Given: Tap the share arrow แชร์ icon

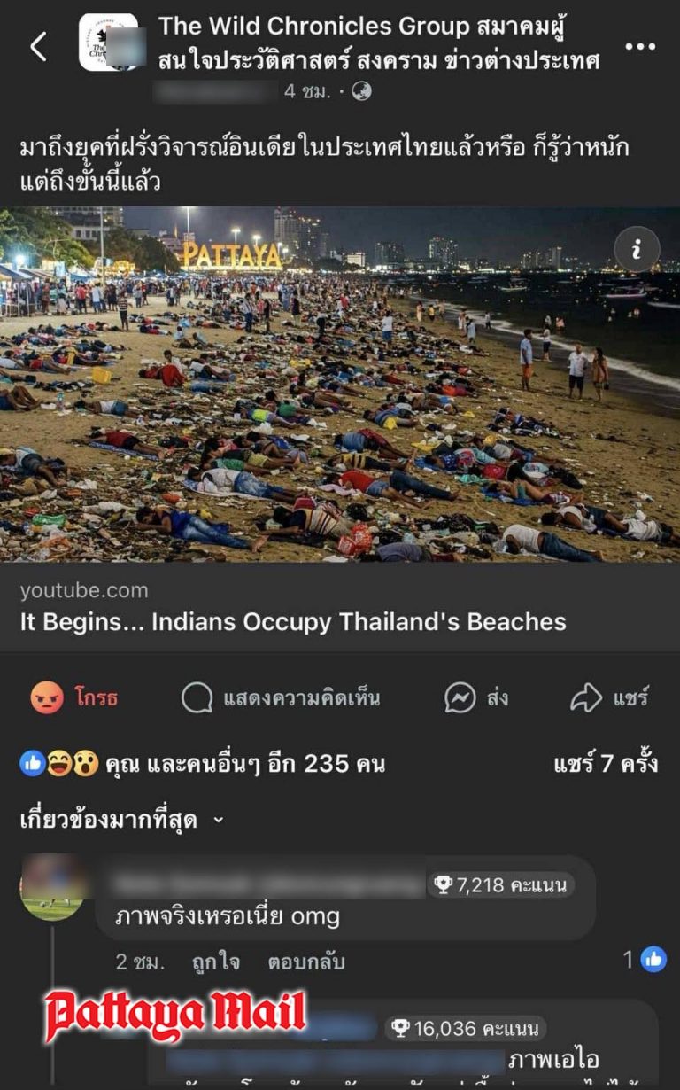Looking at the screenshot, I should pyautogui.click(x=586, y=697).
